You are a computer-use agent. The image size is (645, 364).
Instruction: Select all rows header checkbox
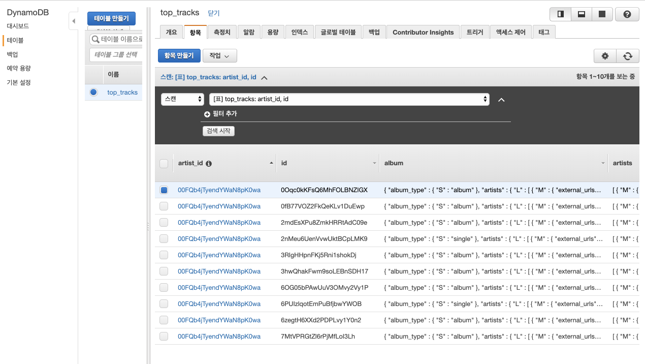coord(164,164)
